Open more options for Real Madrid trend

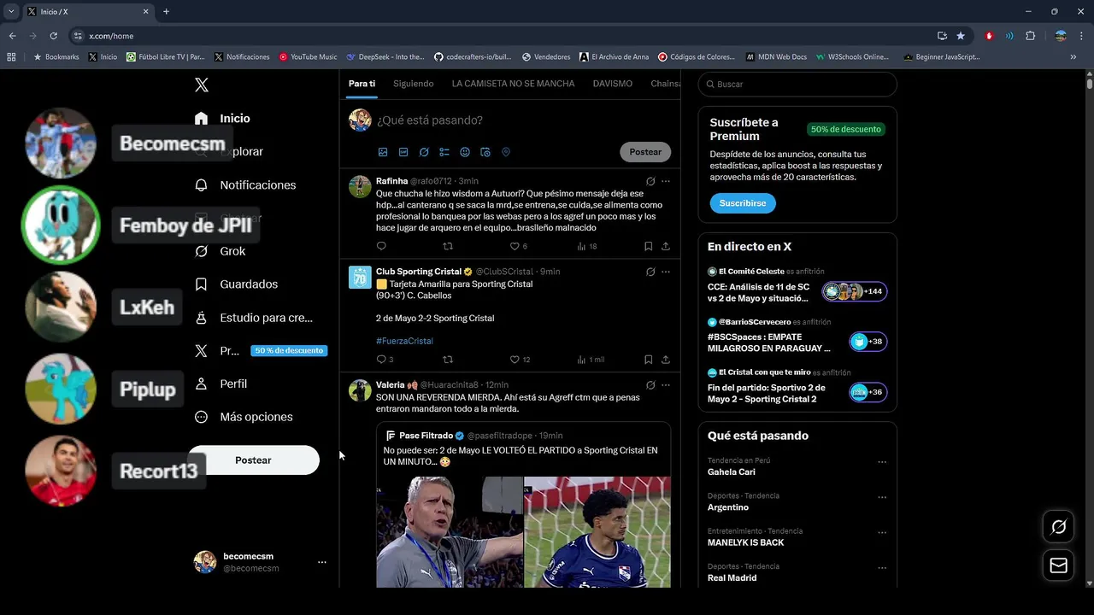point(882,568)
